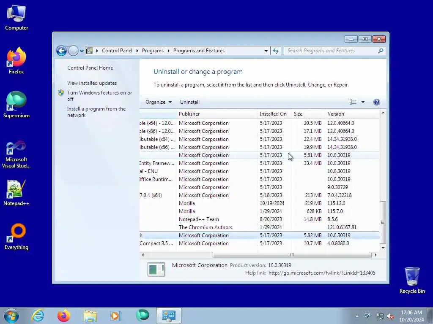Click the search magnifier icon

pos(381,51)
